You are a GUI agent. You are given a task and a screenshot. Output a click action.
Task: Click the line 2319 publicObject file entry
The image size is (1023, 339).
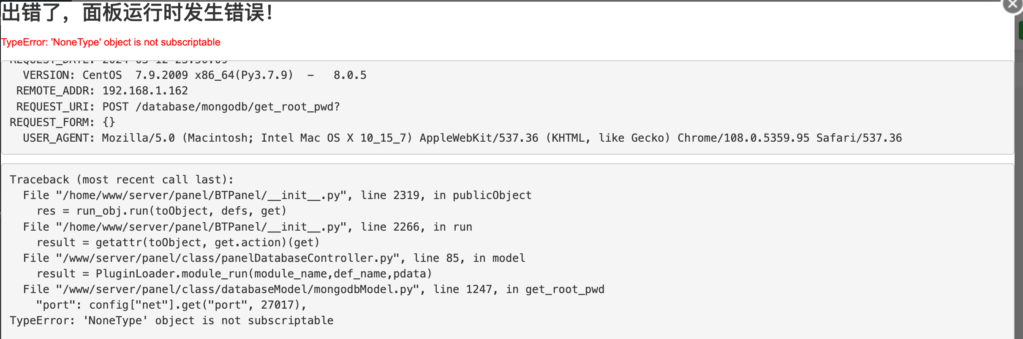coord(277,195)
